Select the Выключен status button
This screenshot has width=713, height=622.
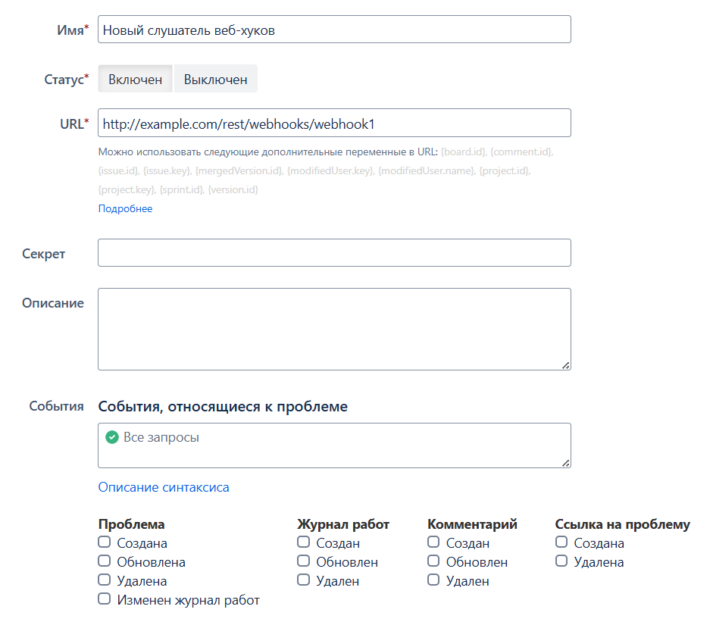tap(215, 79)
